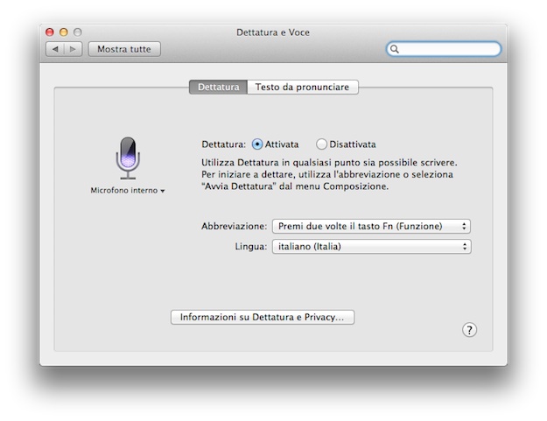Click the Mostra tutte button
547x421 pixels.
coord(124,49)
